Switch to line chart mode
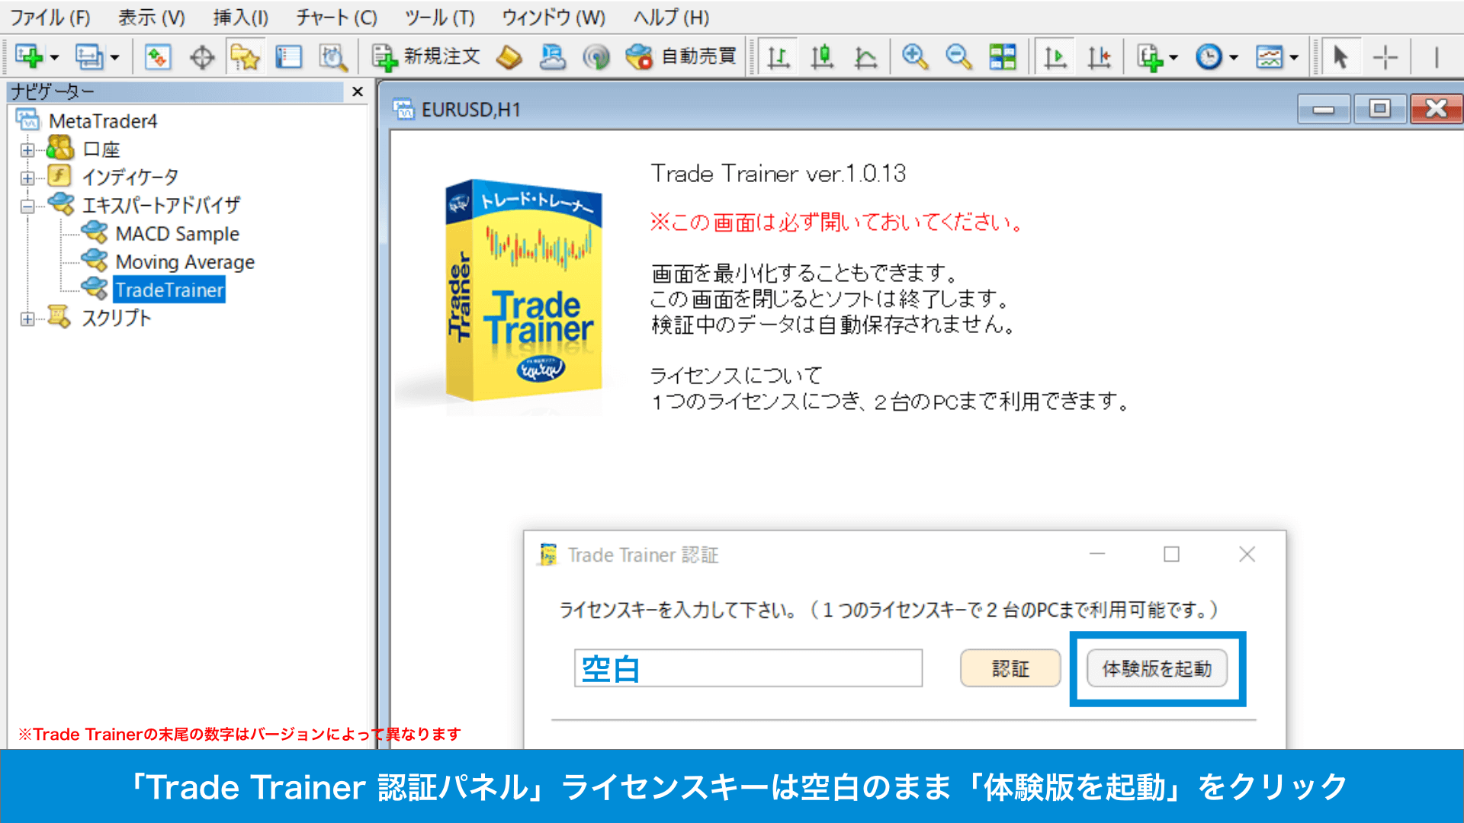 click(867, 56)
